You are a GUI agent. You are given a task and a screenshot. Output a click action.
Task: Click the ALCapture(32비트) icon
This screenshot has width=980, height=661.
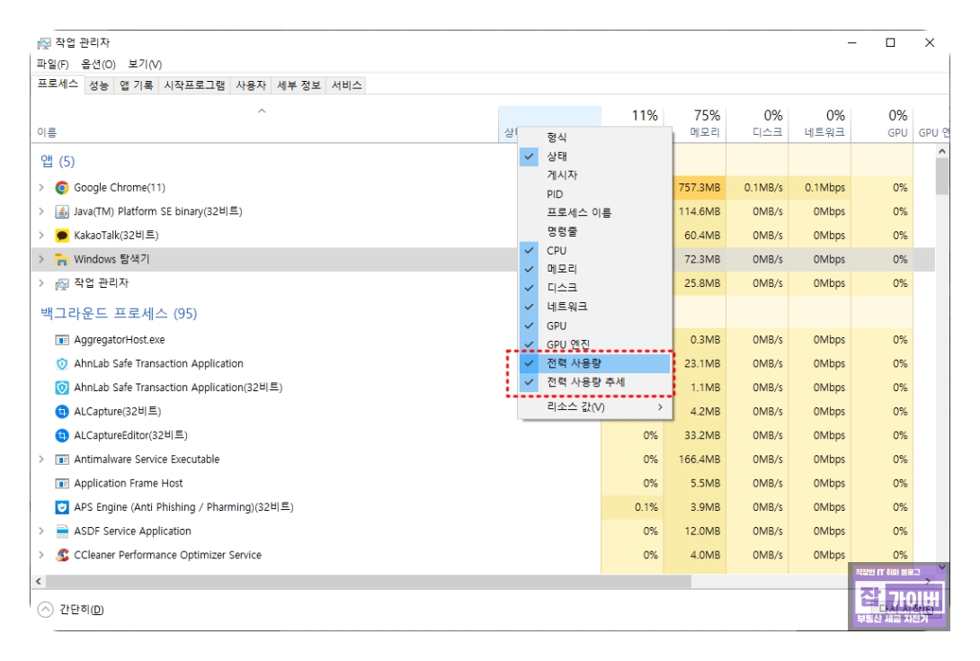pyautogui.click(x=62, y=412)
